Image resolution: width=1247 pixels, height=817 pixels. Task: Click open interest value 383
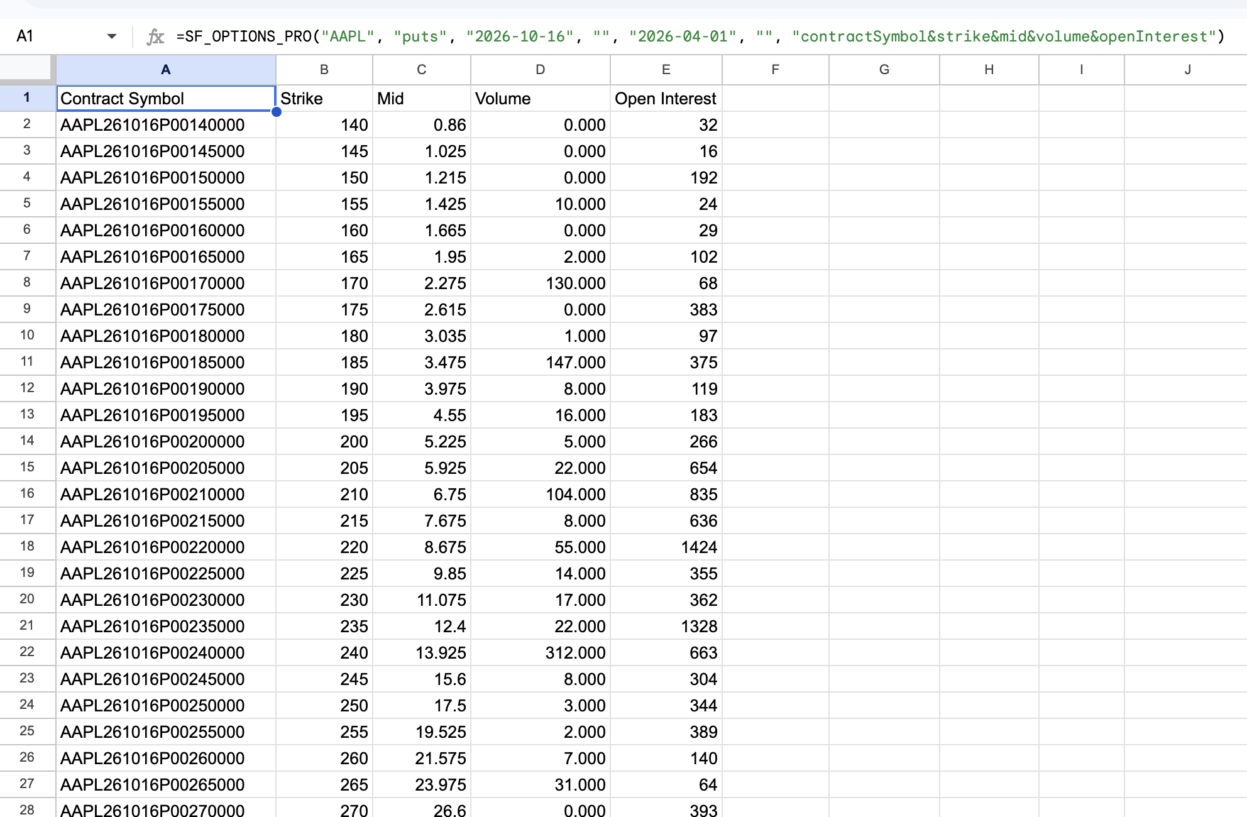coord(666,310)
